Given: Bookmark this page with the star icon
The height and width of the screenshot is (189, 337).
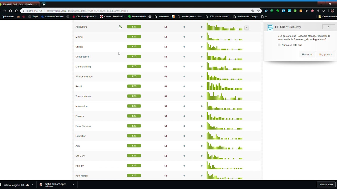Looking at the screenshot, I should pyautogui.click(x=259, y=11).
